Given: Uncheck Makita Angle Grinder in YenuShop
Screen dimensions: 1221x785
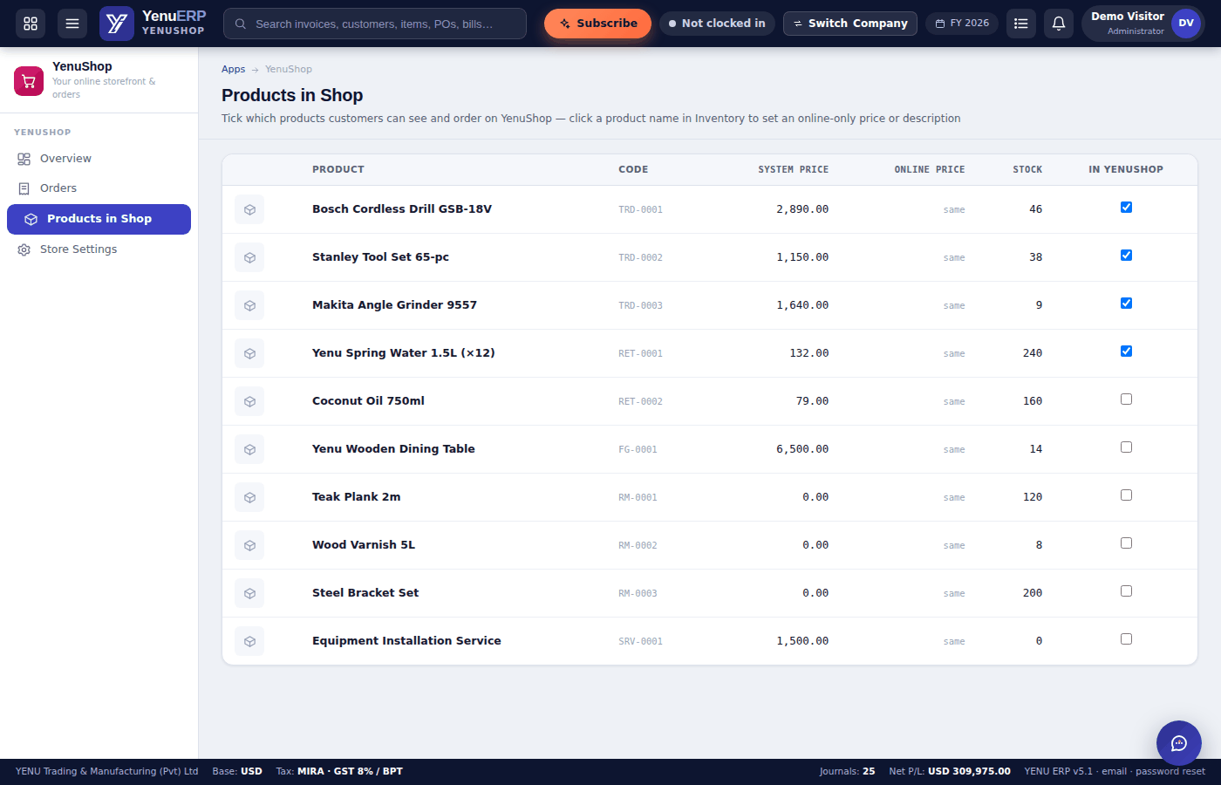Looking at the screenshot, I should coord(1126,304).
